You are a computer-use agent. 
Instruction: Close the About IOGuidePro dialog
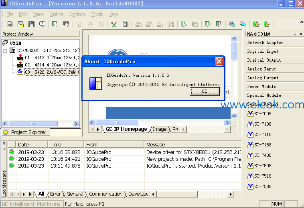click(x=219, y=62)
